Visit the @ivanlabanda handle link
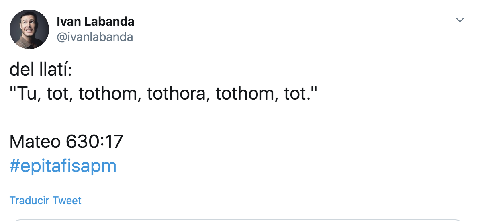 95,37
